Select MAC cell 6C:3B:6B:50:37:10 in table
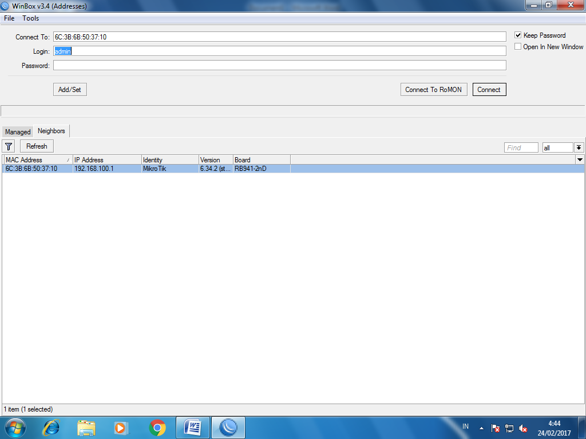 (x=38, y=169)
